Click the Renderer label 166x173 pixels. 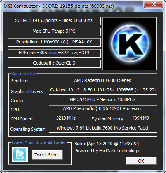(x=20, y=81)
